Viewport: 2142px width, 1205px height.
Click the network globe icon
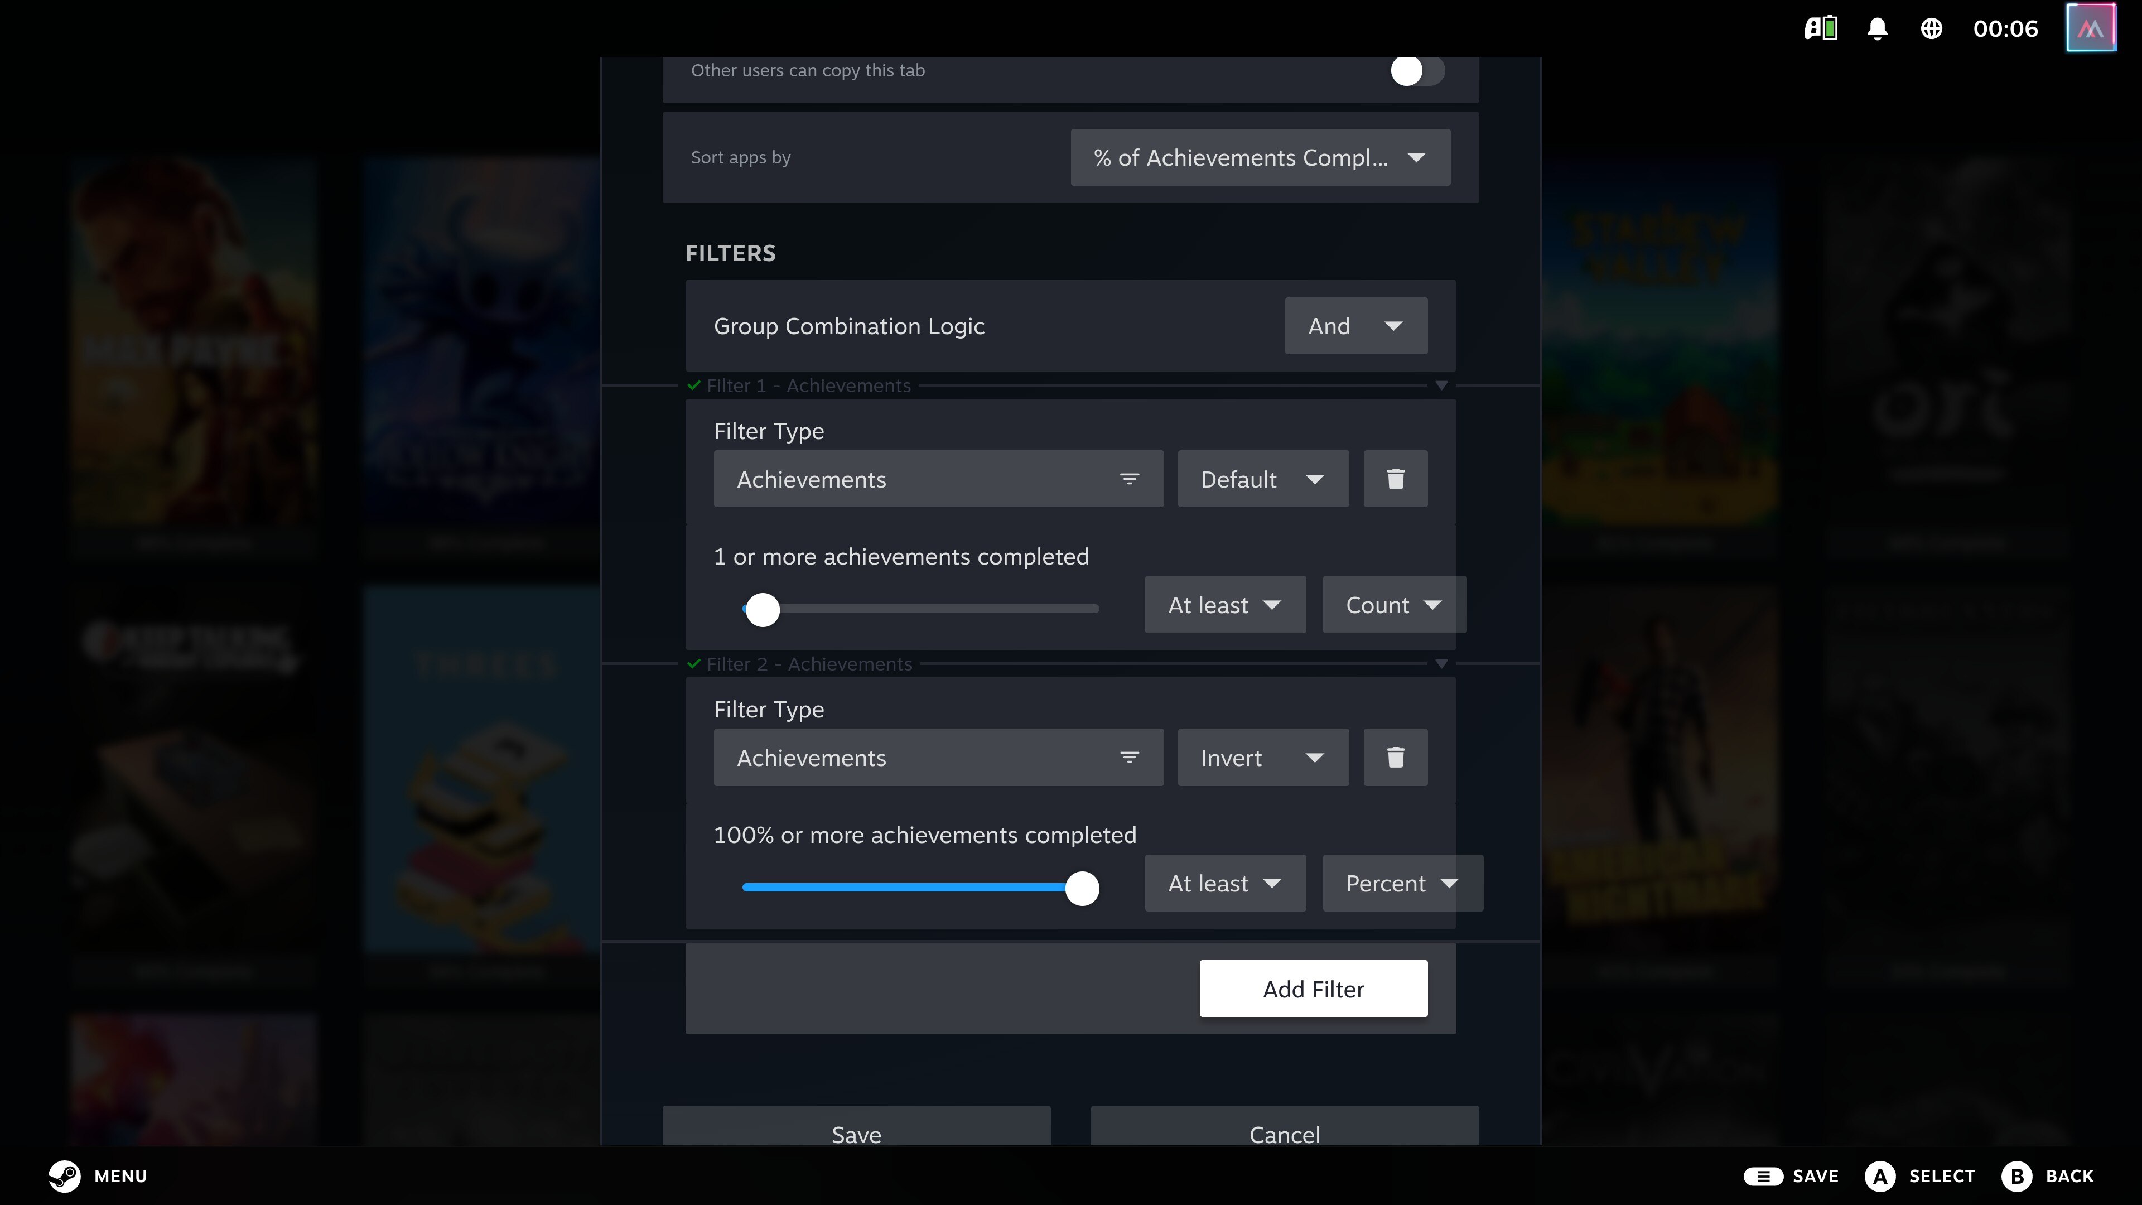(x=1931, y=28)
